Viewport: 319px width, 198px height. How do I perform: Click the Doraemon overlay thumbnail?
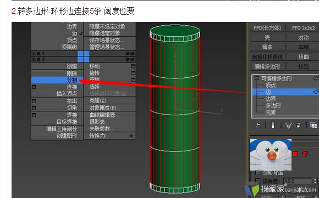pyautogui.click(x=271, y=155)
